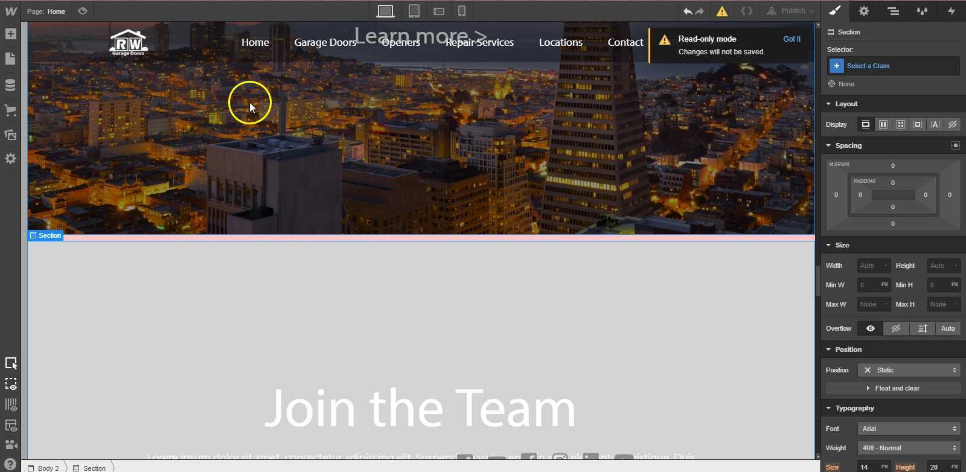Screen dimensions: 966x472
Task: Open the Element Settings gear tab
Action: [864, 11]
